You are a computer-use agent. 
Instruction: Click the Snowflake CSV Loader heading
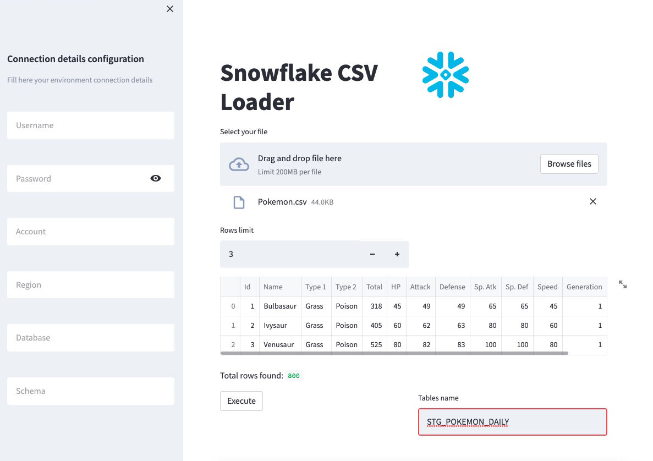tap(299, 87)
